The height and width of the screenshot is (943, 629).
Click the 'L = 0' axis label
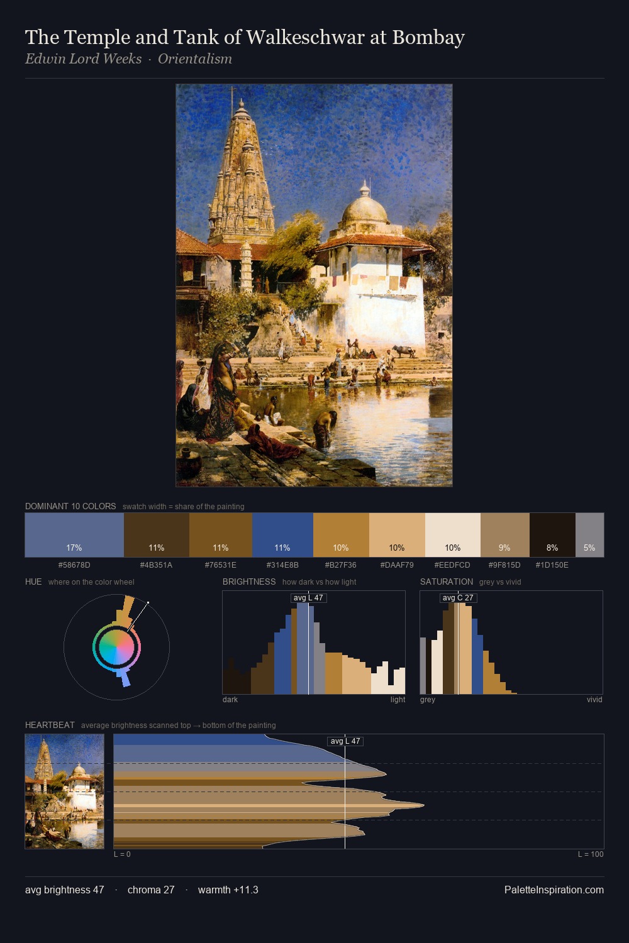pyautogui.click(x=122, y=854)
